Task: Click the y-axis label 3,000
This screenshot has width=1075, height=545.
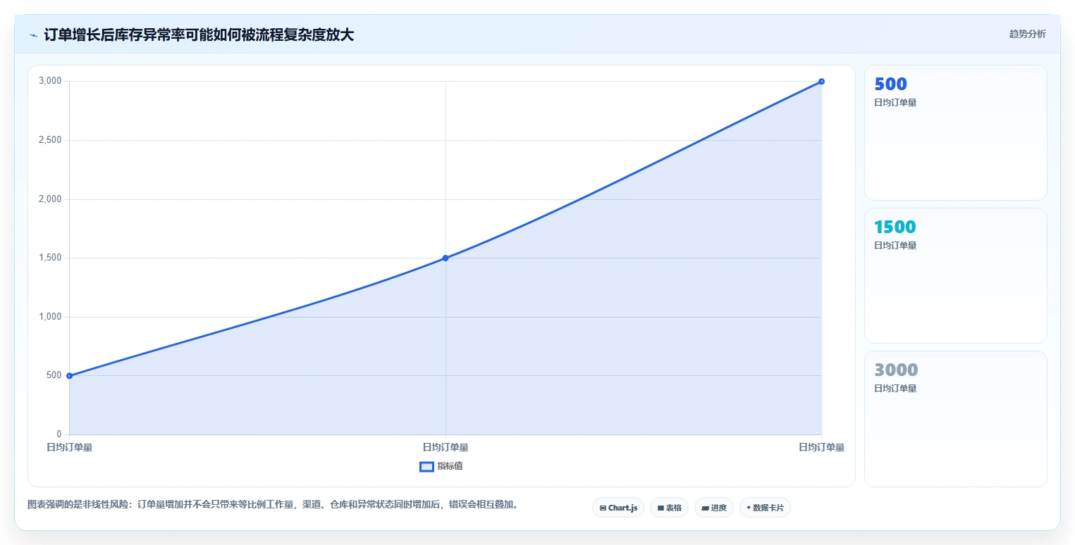Action: [x=50, y=81]
